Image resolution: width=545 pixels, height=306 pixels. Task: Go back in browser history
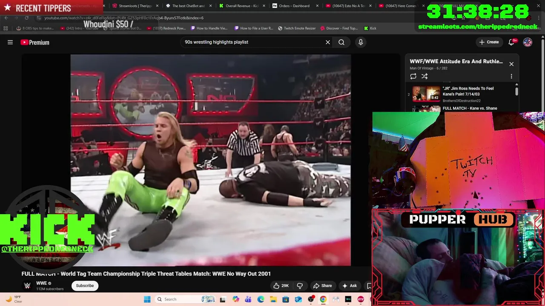(x=6, y=18)
